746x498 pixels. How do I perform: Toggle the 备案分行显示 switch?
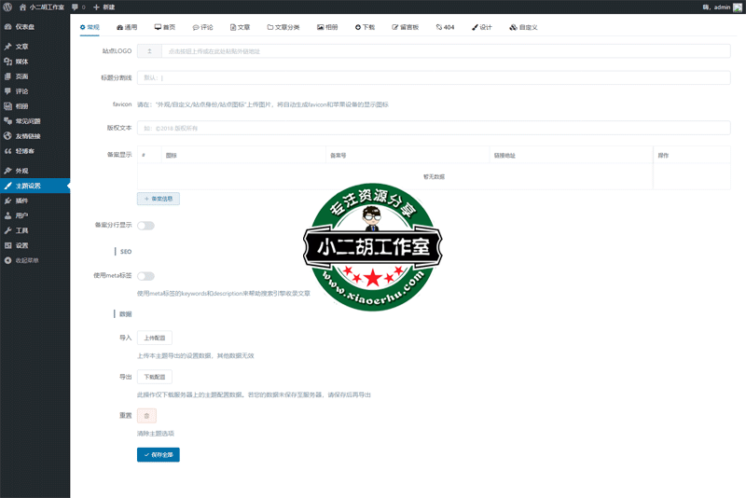[145, 225]
